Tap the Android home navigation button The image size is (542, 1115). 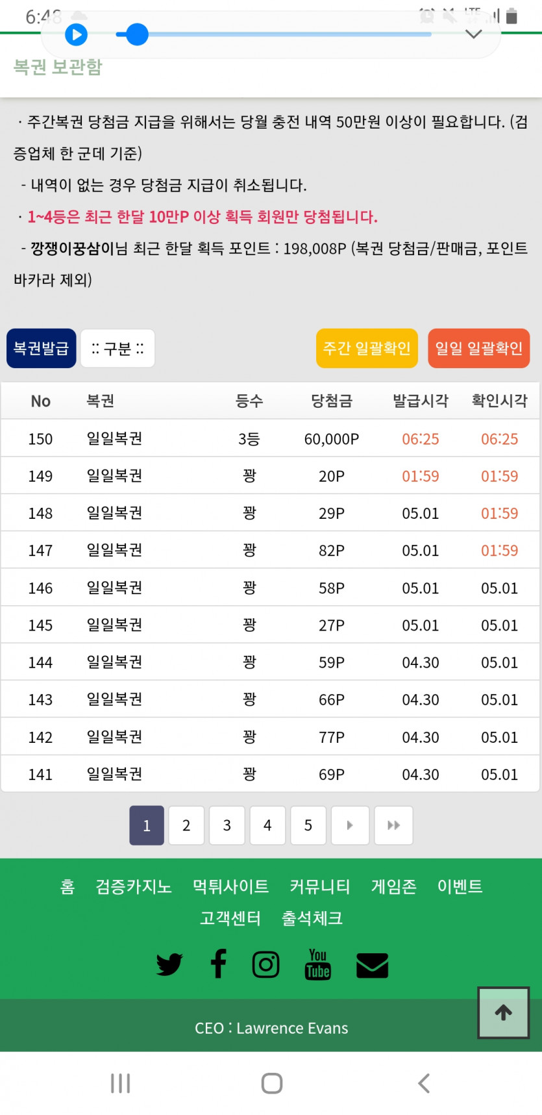tap(272, 1083)
